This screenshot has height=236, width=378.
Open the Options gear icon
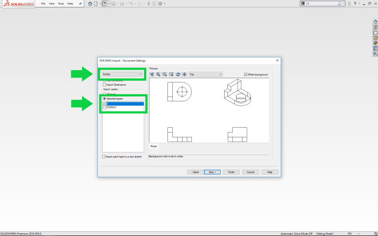coord(160,4)
